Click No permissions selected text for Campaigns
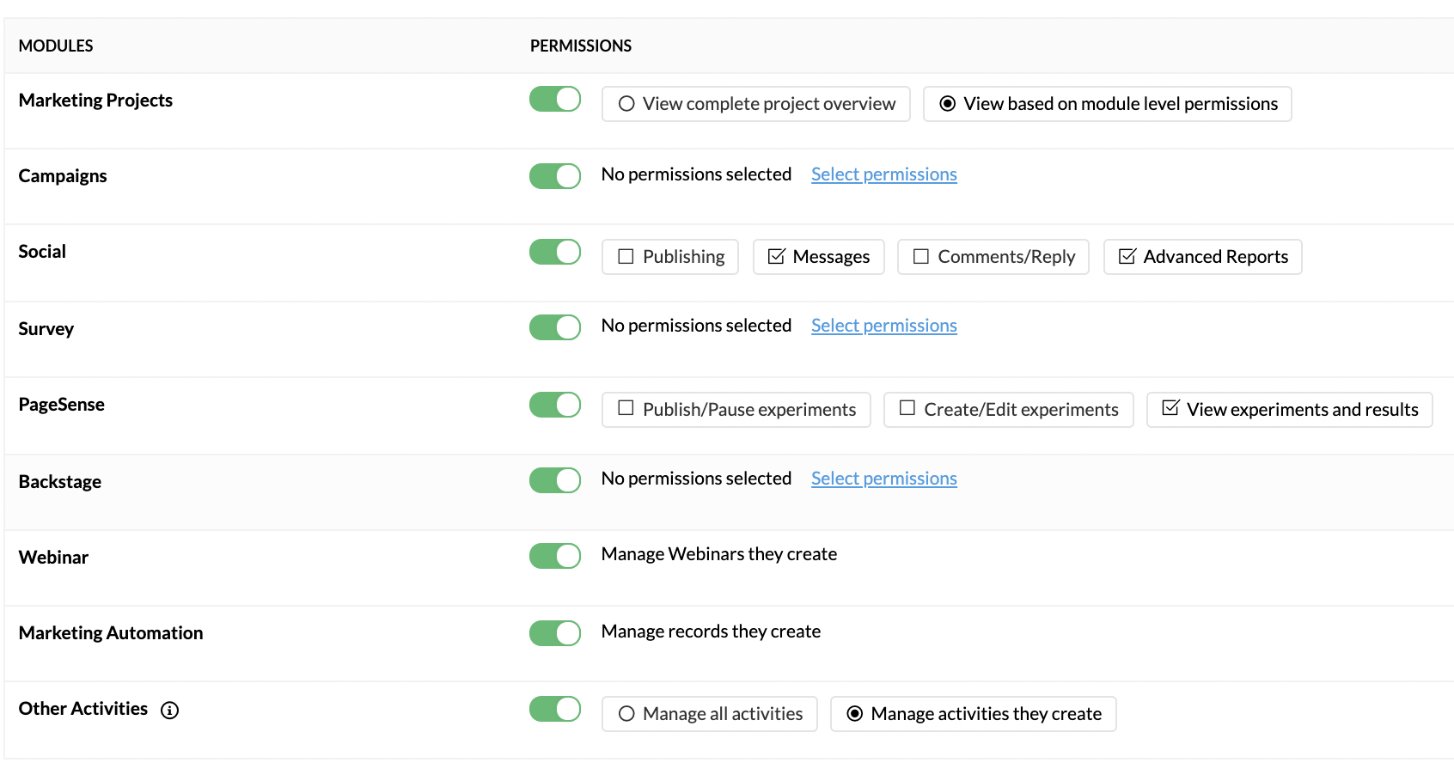This screenshot has width=1454, height=775. click(697, 174)
